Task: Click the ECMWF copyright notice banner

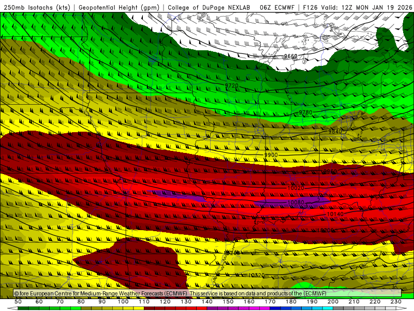Action: point(208,293)
